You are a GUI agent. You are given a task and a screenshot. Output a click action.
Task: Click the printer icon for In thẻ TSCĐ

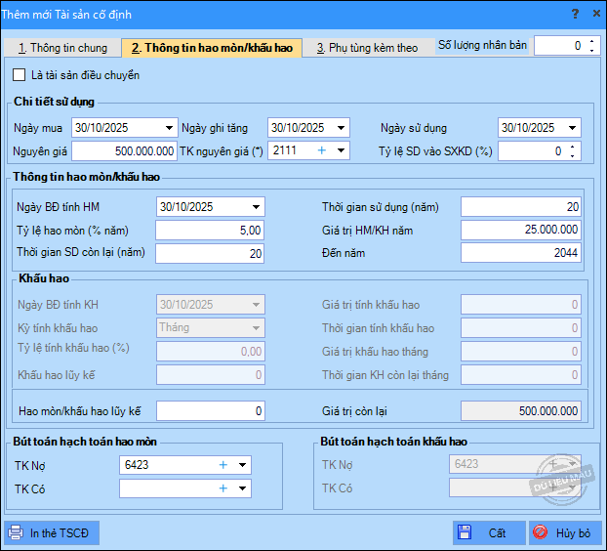click(x=16, y=533)
